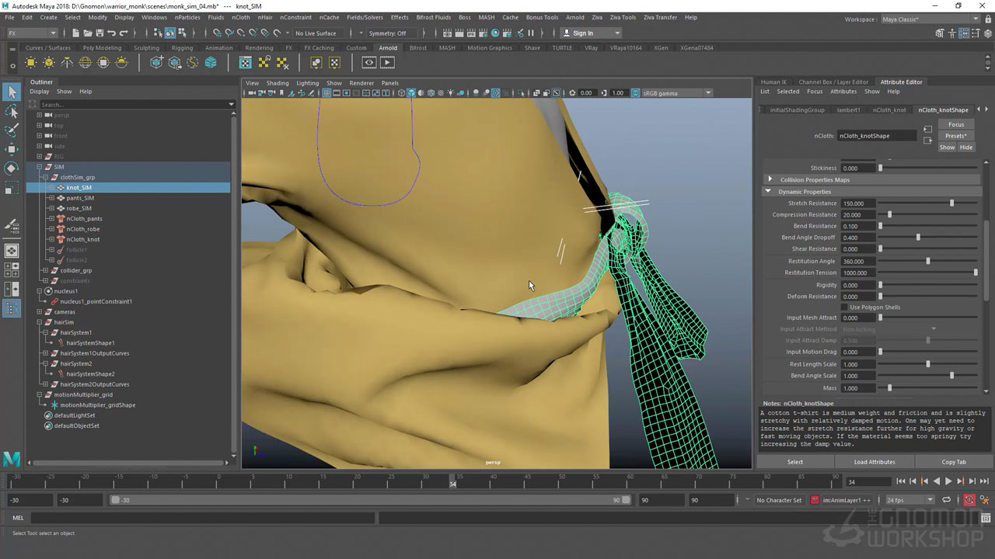Click the Arnold render view play icon
995x559 pixels.
pyautogui.click(x=387, y=63)
